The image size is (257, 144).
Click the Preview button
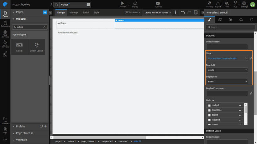(123, 4)
